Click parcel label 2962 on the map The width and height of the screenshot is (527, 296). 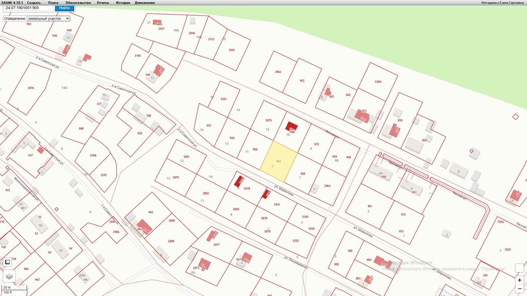click(x=278, y=71)
